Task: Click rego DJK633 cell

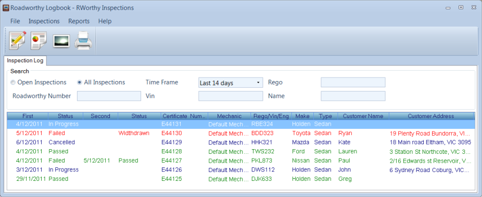Action: tap(262, 179)
